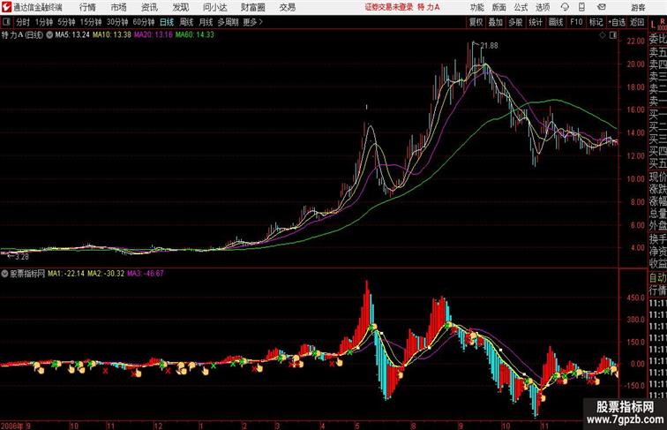Image resolution: width=667 pixels, height=430 pixels.
Task: Click the MA10: 13.38 label
Action: point(112,35)
